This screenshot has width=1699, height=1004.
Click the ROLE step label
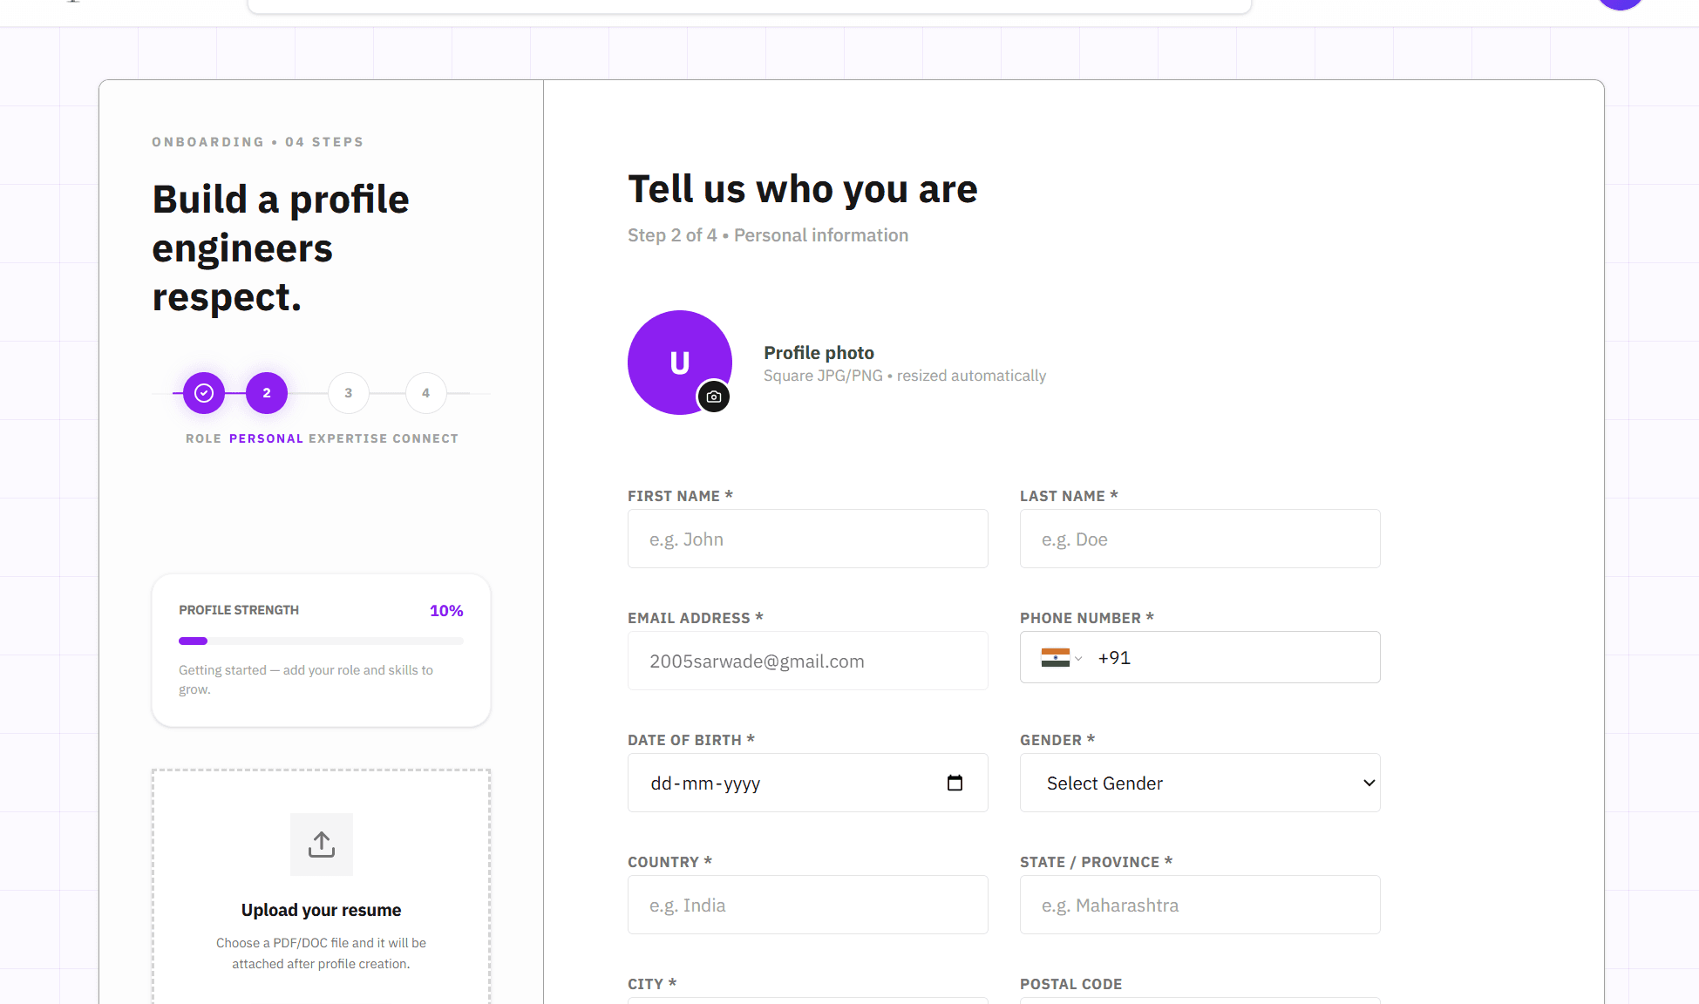coord(204,438)
